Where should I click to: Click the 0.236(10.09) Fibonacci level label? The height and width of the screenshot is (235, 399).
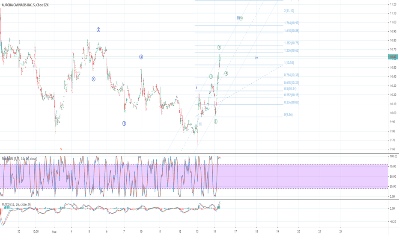[292, 103]
